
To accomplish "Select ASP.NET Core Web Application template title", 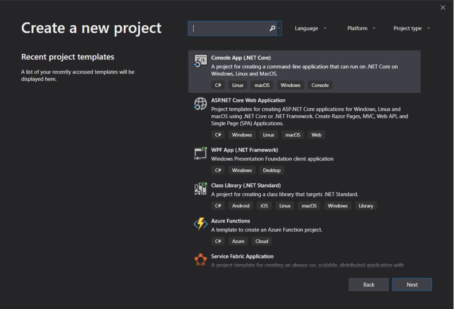I will pos(248,100).
